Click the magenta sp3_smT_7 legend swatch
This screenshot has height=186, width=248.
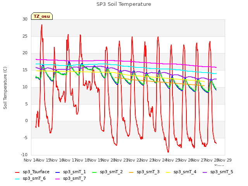[58, 179]
